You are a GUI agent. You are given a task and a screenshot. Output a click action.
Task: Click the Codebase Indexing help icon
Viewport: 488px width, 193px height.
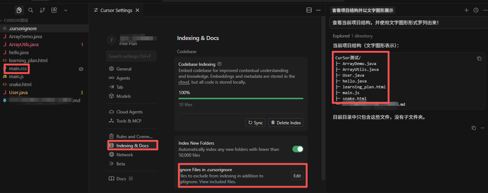[220, 64]
